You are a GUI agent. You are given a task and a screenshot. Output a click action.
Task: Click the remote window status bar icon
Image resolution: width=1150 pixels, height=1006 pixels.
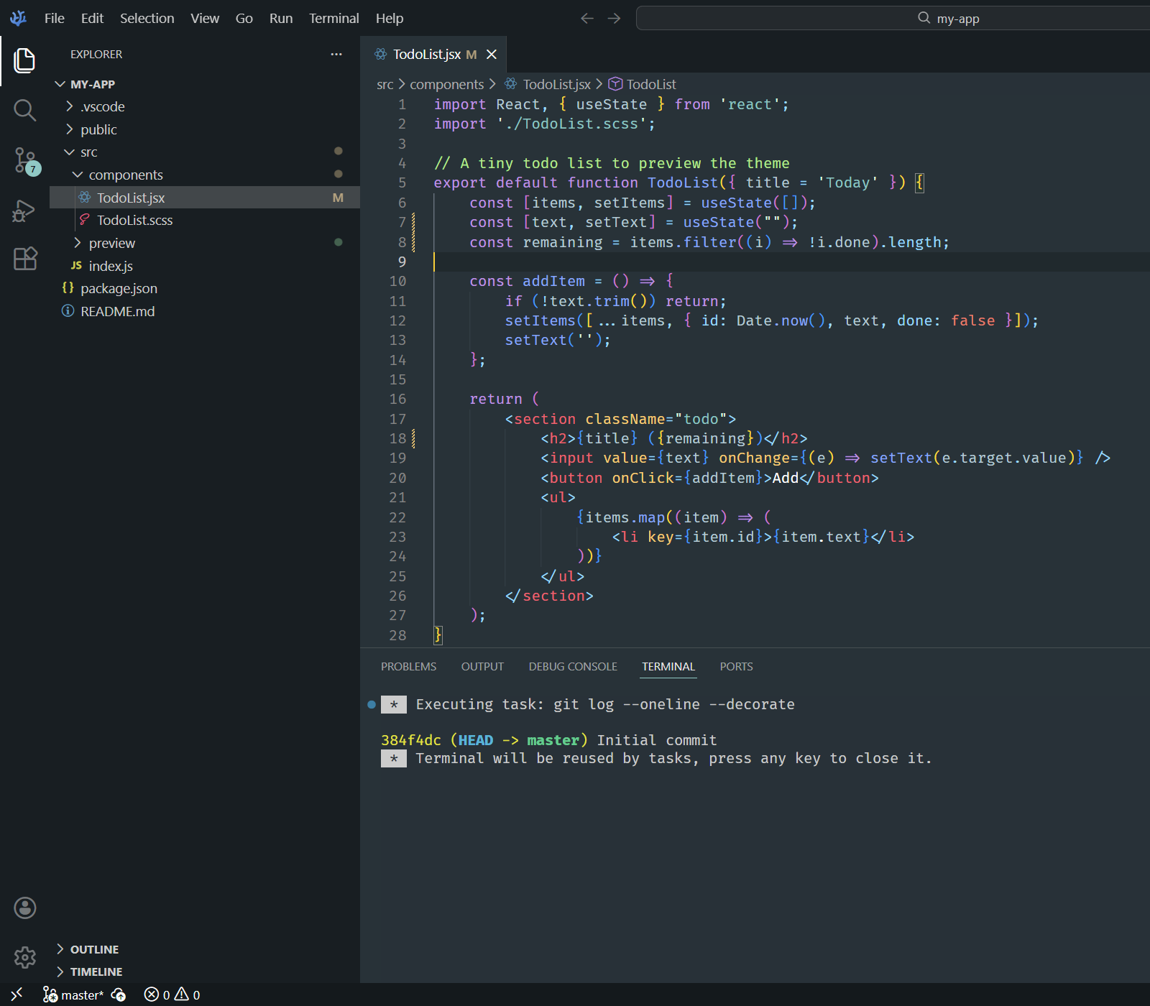(x=17, y=995)
